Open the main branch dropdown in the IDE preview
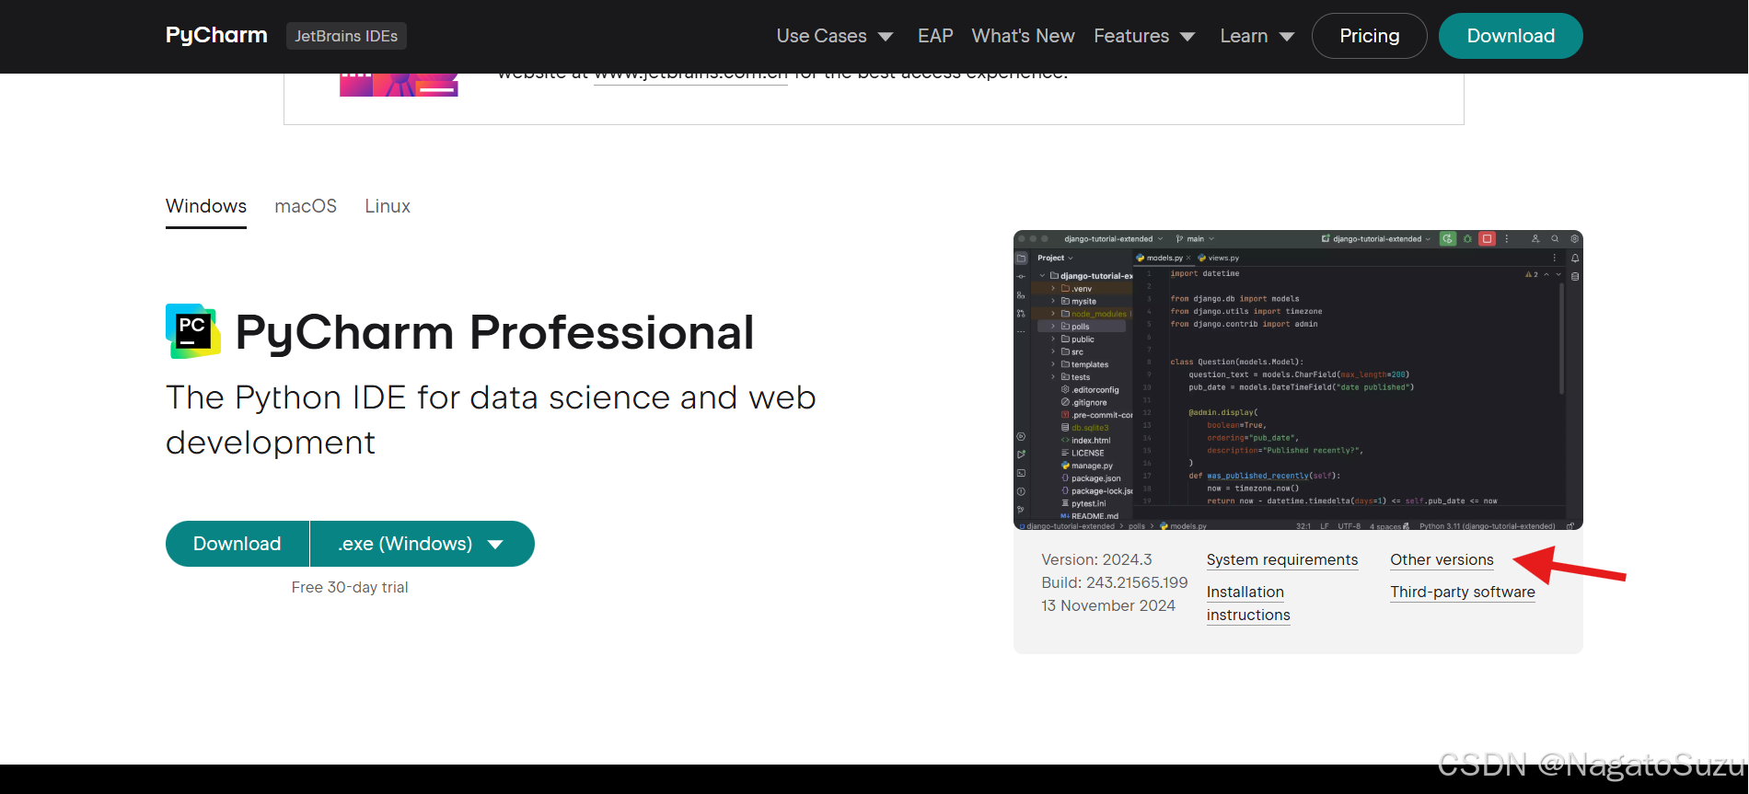Screen dimensions: 1749x794 coord(1195,239)
